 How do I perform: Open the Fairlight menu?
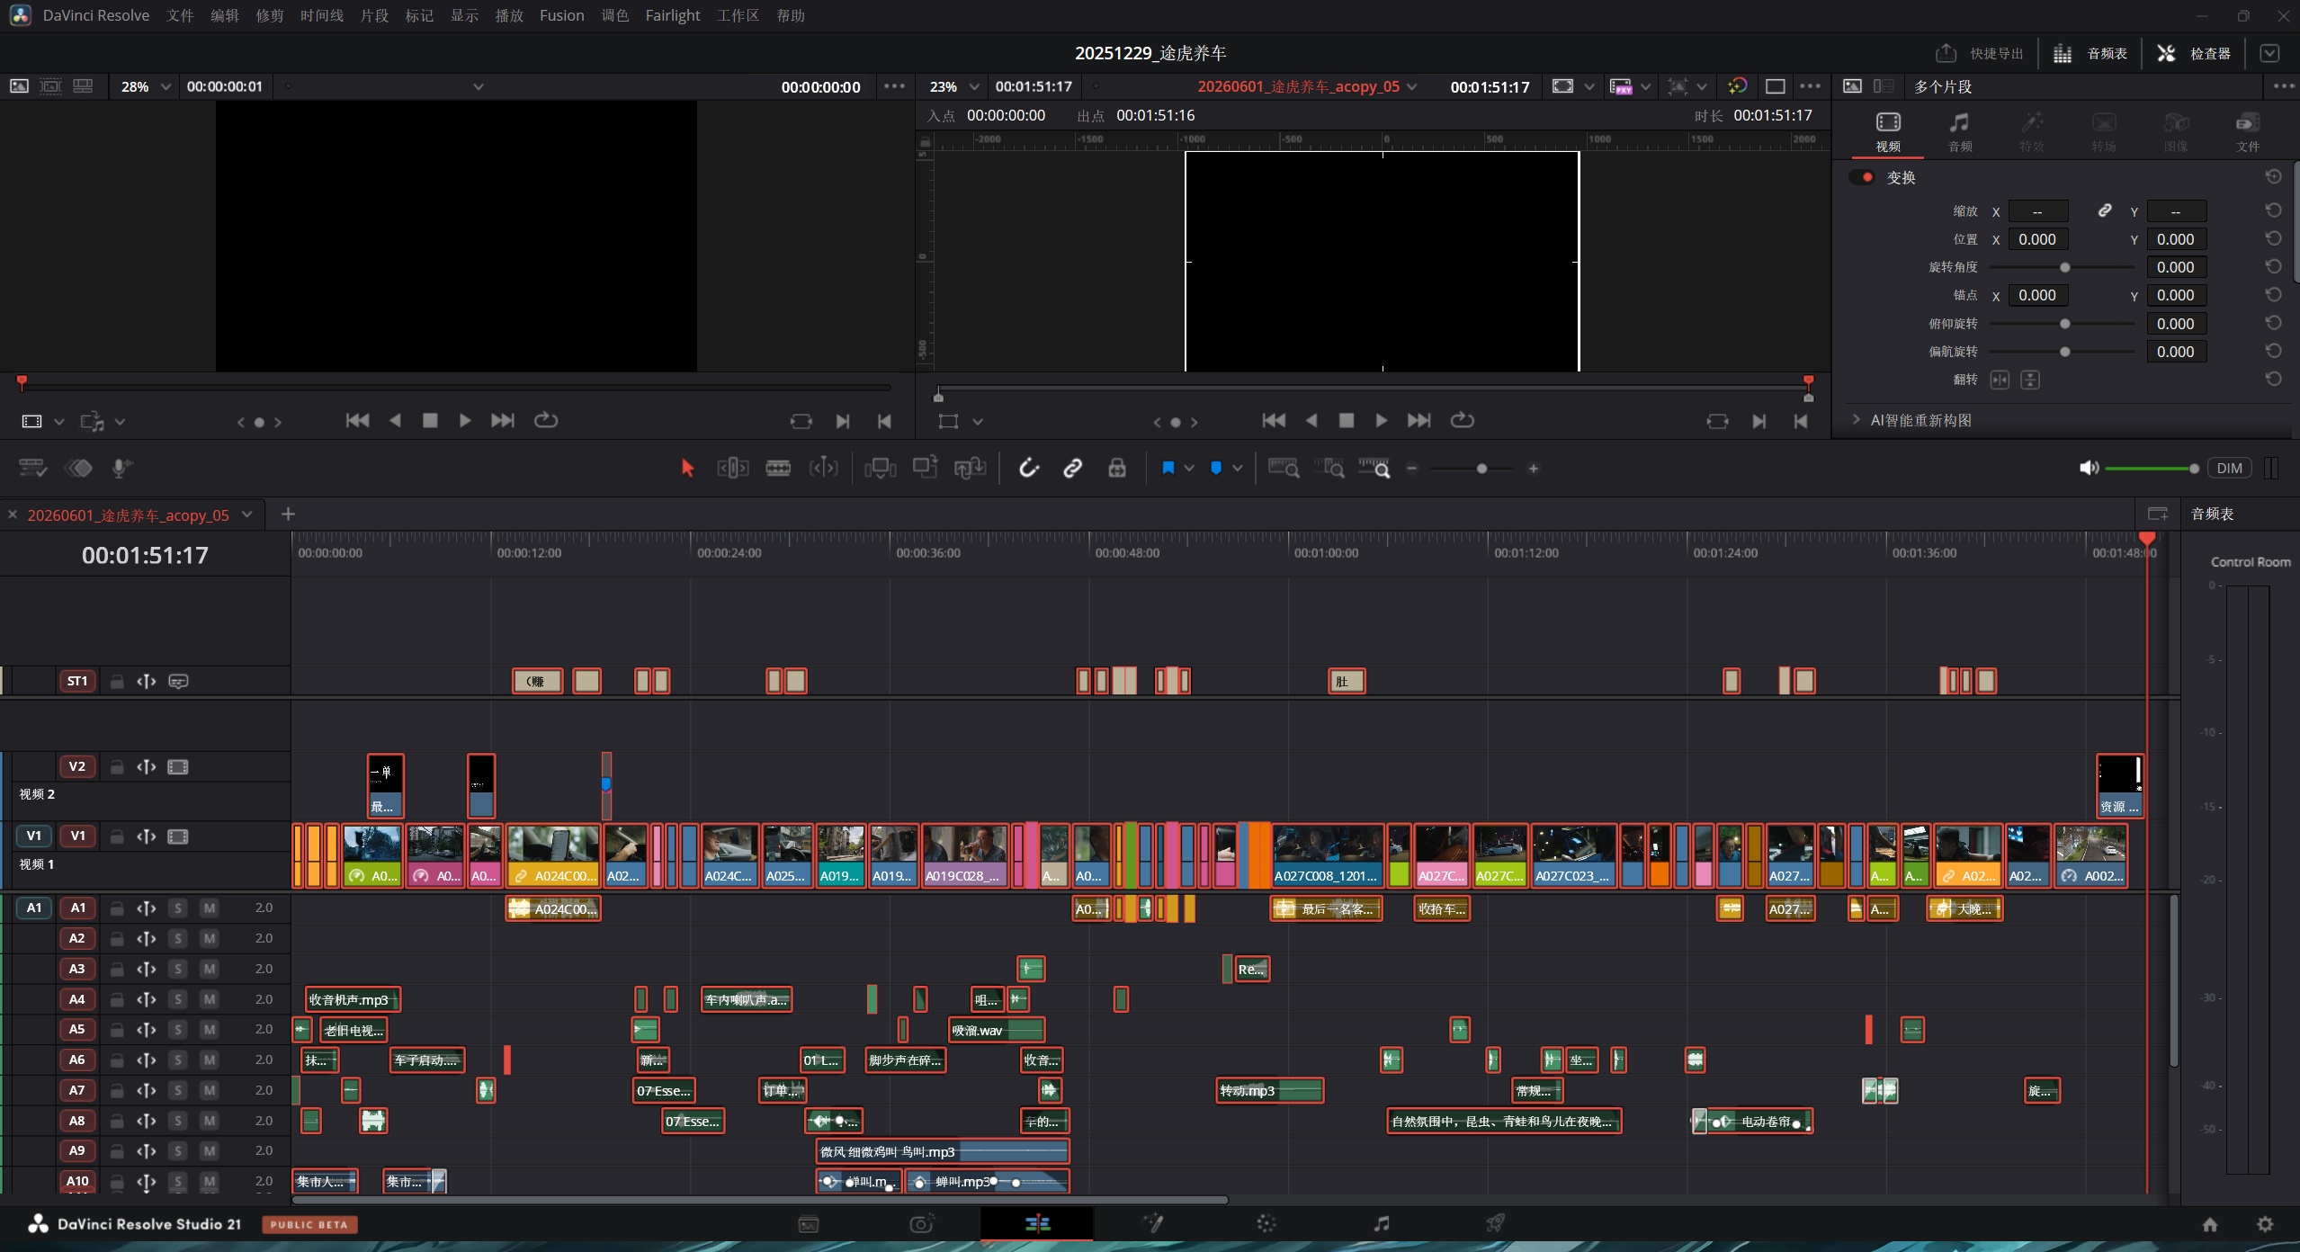(672, 15)
